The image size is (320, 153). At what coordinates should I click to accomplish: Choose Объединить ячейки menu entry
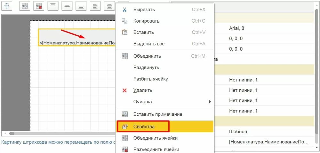coord(164,138)
